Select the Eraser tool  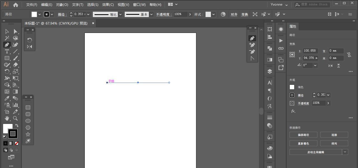click(16, 65)
